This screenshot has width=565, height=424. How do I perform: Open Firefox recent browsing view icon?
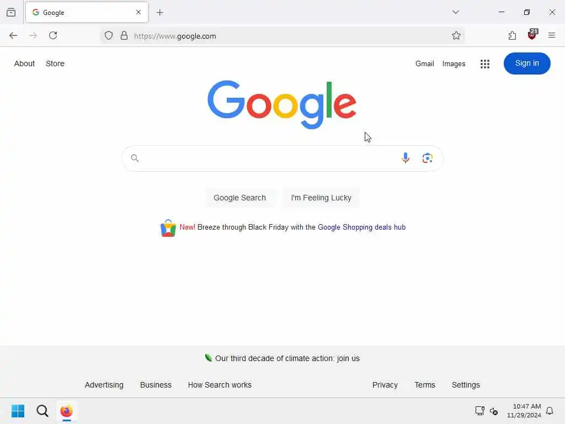[x=11, y=12]
